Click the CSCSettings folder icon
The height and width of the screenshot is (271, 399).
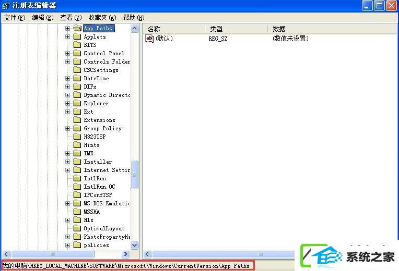pos(77,70)
